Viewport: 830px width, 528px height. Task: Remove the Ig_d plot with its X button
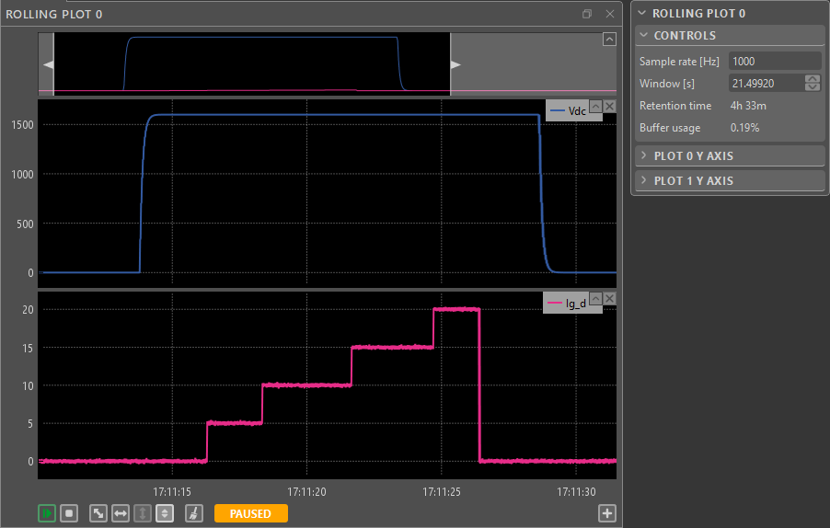pyautogui.click(x=609, y=299)
